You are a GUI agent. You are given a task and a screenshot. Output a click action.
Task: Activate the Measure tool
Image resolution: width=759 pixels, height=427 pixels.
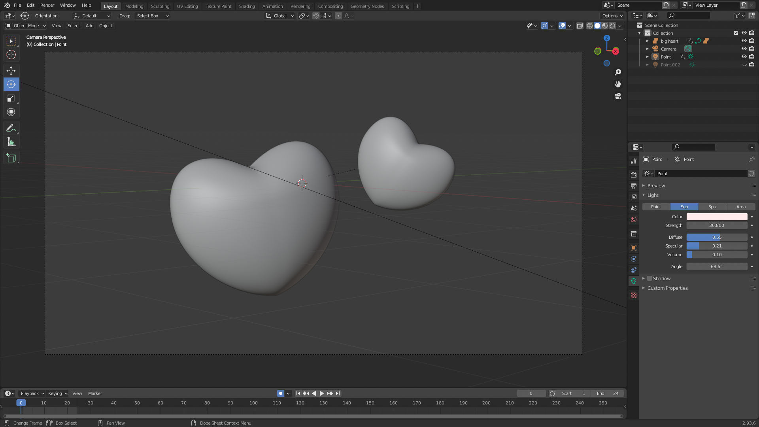11,142
